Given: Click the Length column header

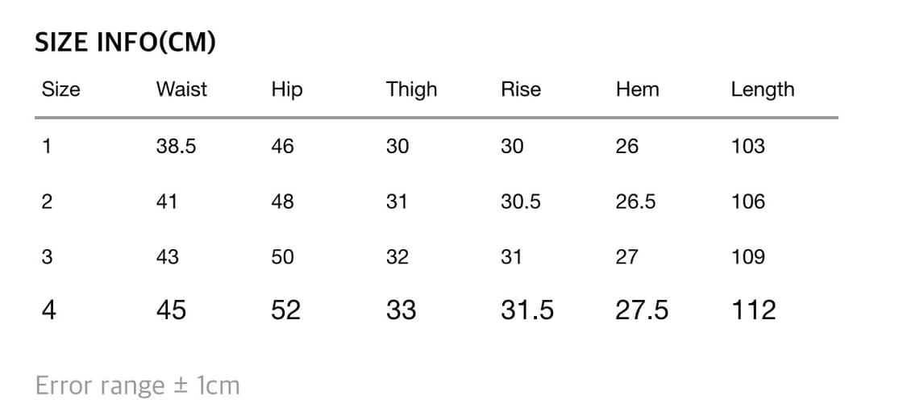Looking at the screenshot, I should (762, 89).
